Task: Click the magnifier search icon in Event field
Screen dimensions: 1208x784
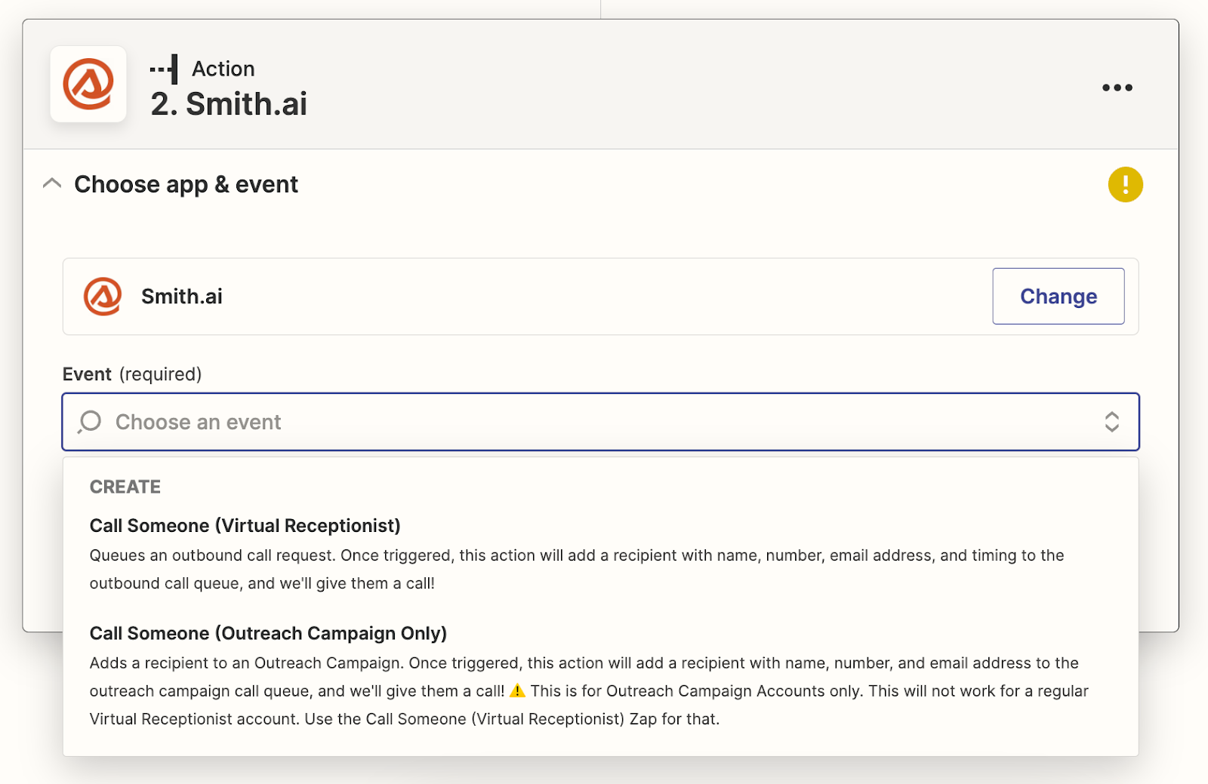Action: click(x=90, y=422)
